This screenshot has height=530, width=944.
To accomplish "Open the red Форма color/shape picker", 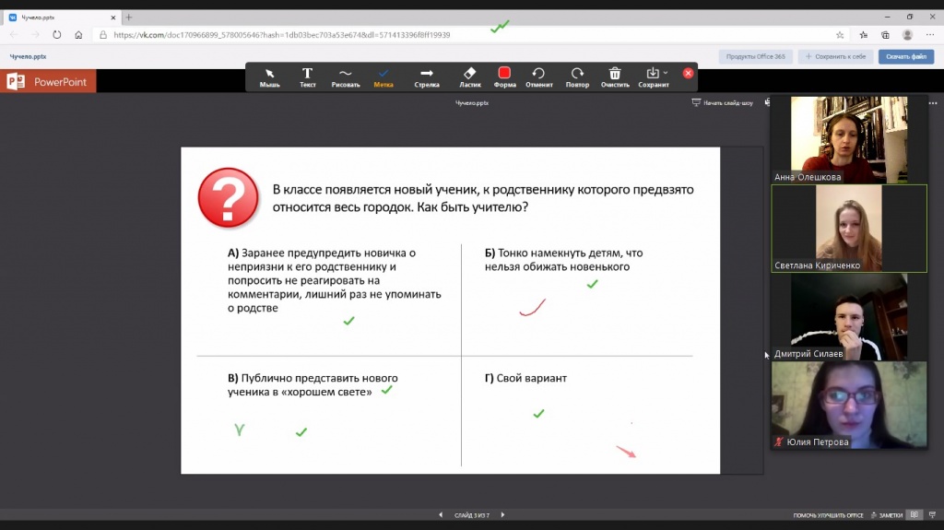I will (x=504, y=77).
